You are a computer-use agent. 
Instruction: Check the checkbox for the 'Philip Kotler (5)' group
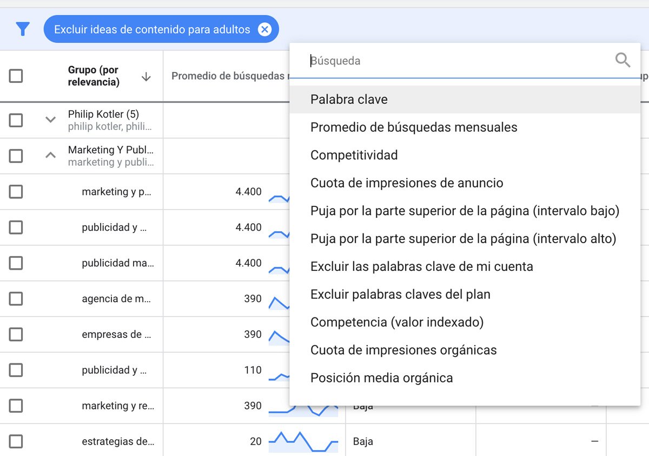[16, 120]
